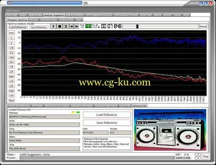Select the L+R button directly above Reset
Screen dimensions: 216x165
click(x=11, y=96)
